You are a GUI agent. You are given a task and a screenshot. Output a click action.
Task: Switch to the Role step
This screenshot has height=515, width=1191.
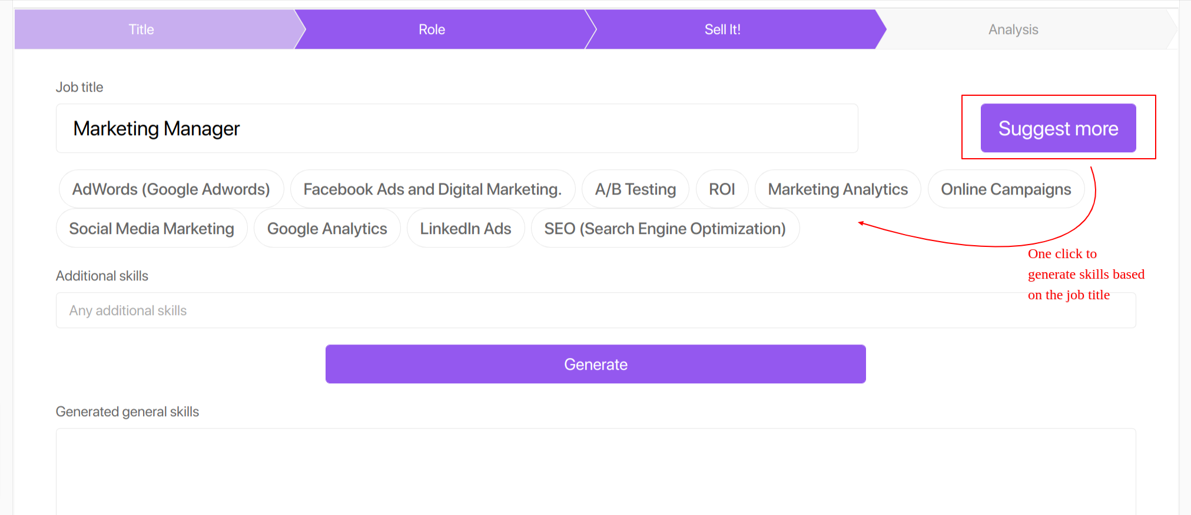click(432, 29)
